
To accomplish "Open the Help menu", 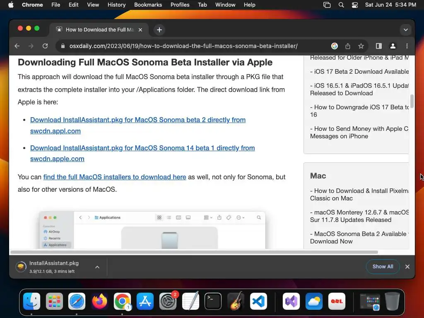I will [249, 5].
